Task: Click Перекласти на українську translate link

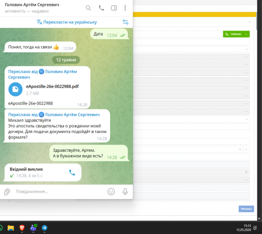Action: pyautogui.click(x=67, y=22)
